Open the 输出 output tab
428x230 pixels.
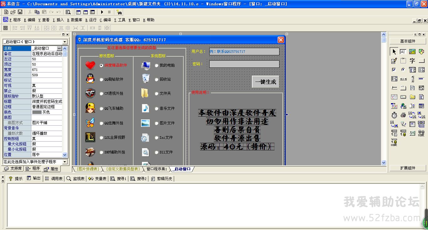coord(34,178)
